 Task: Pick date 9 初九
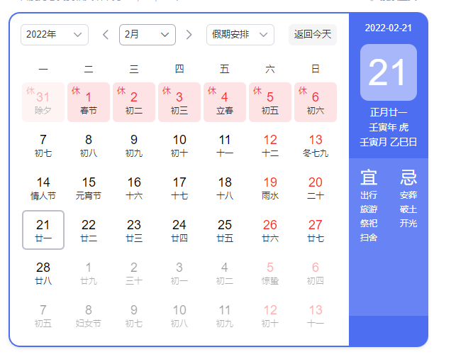[134, 145]
